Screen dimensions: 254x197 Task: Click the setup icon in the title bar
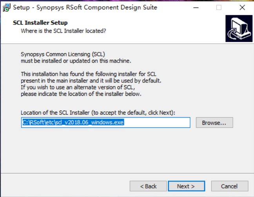tap(7, 7)
